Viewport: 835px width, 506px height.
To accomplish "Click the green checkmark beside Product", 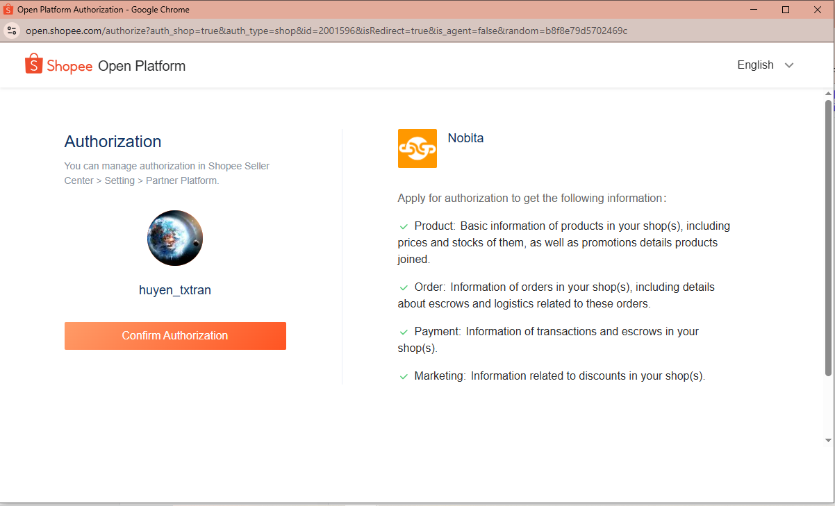I will [x=404, y=226].
